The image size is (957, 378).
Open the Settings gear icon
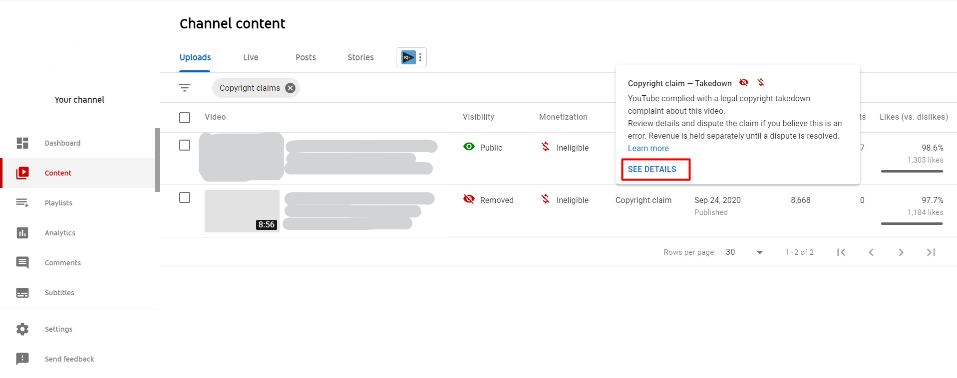pos(22,329)
